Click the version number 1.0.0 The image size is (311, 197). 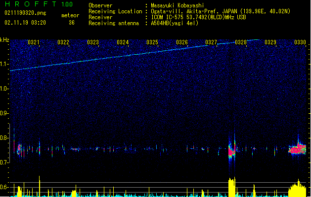click(x=67, y=4)
